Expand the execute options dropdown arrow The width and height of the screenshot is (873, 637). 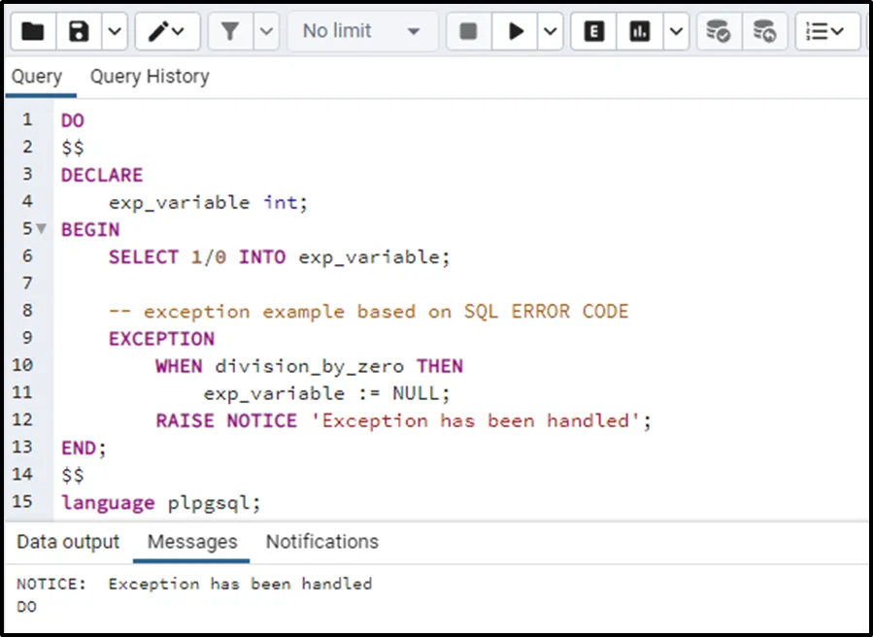click(550, 32)
